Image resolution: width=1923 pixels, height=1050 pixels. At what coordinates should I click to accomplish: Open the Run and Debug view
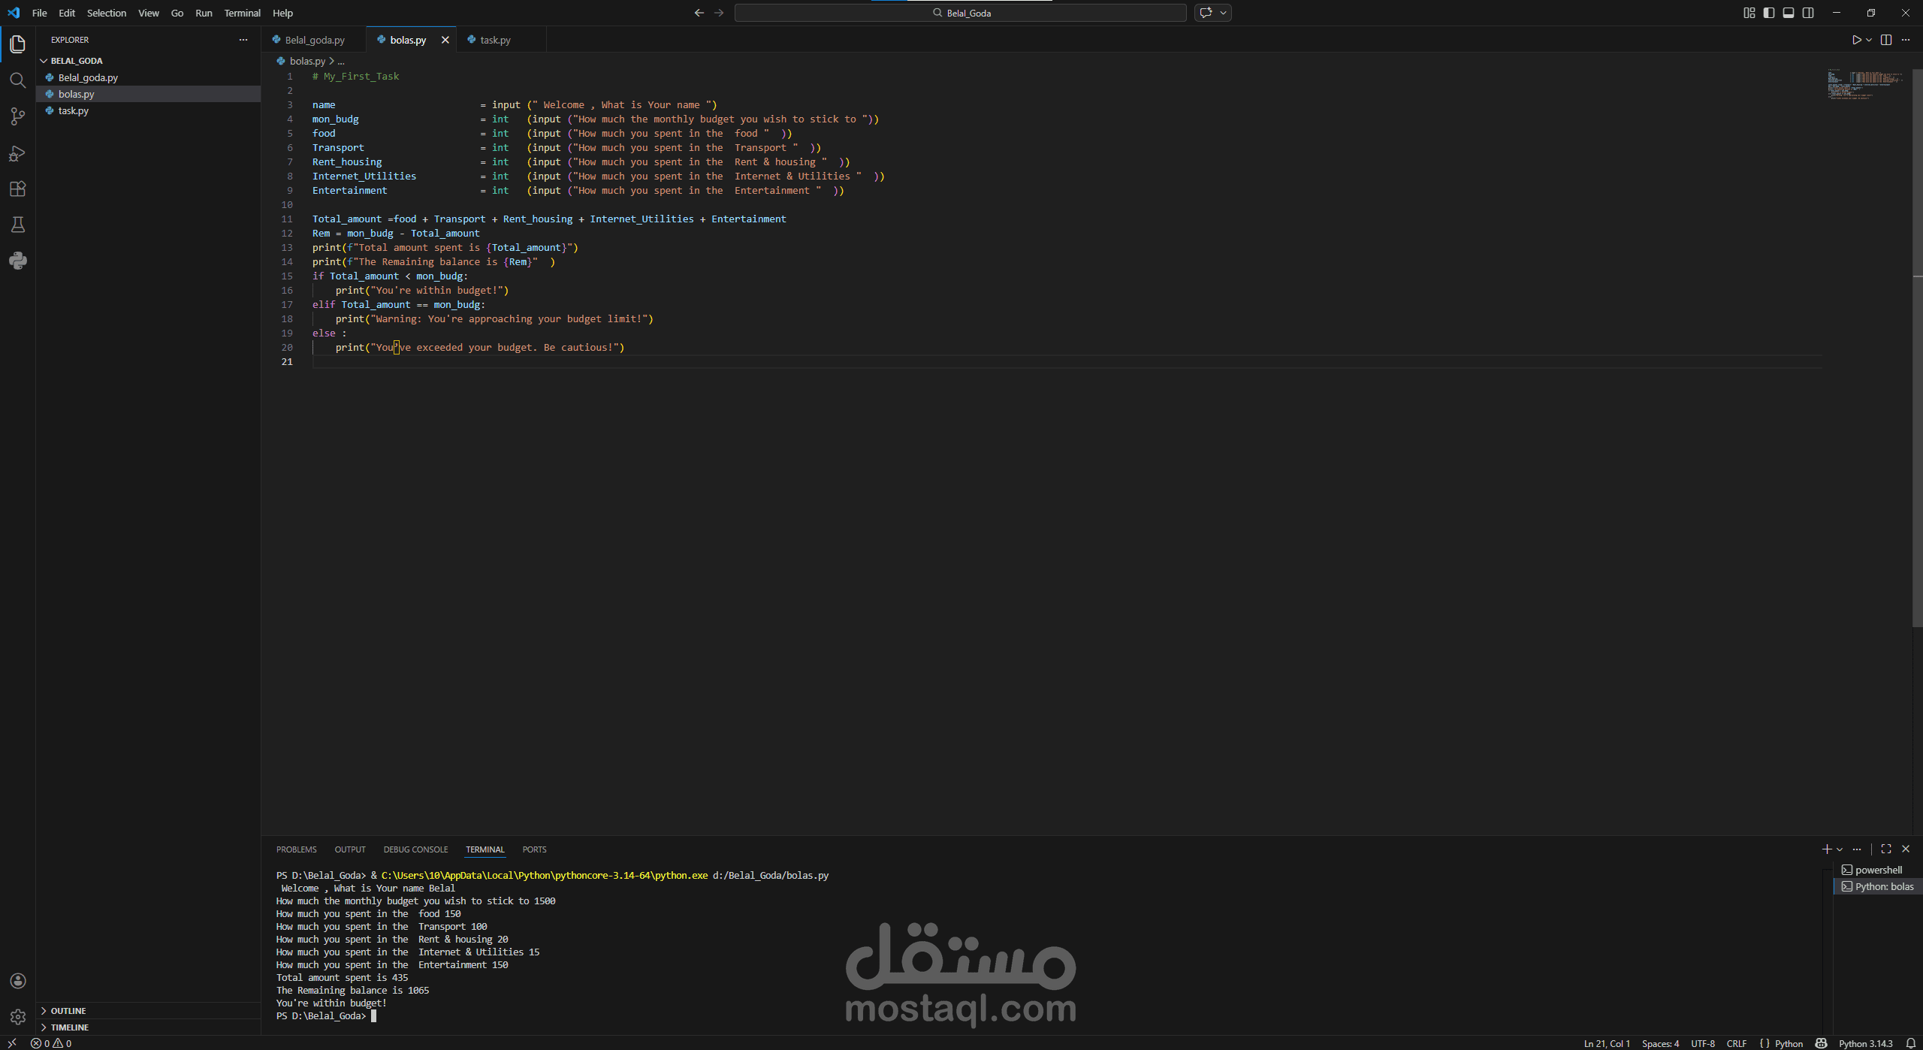coord(17,152)
